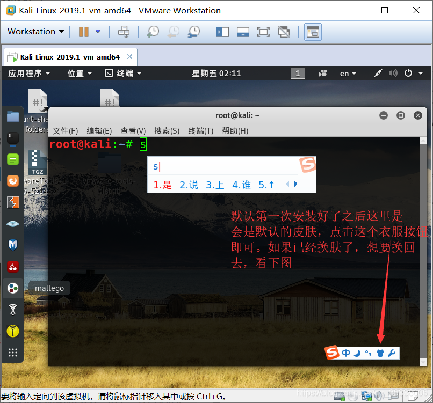Open the yellow circular dock app

click(x=13, y=331)
